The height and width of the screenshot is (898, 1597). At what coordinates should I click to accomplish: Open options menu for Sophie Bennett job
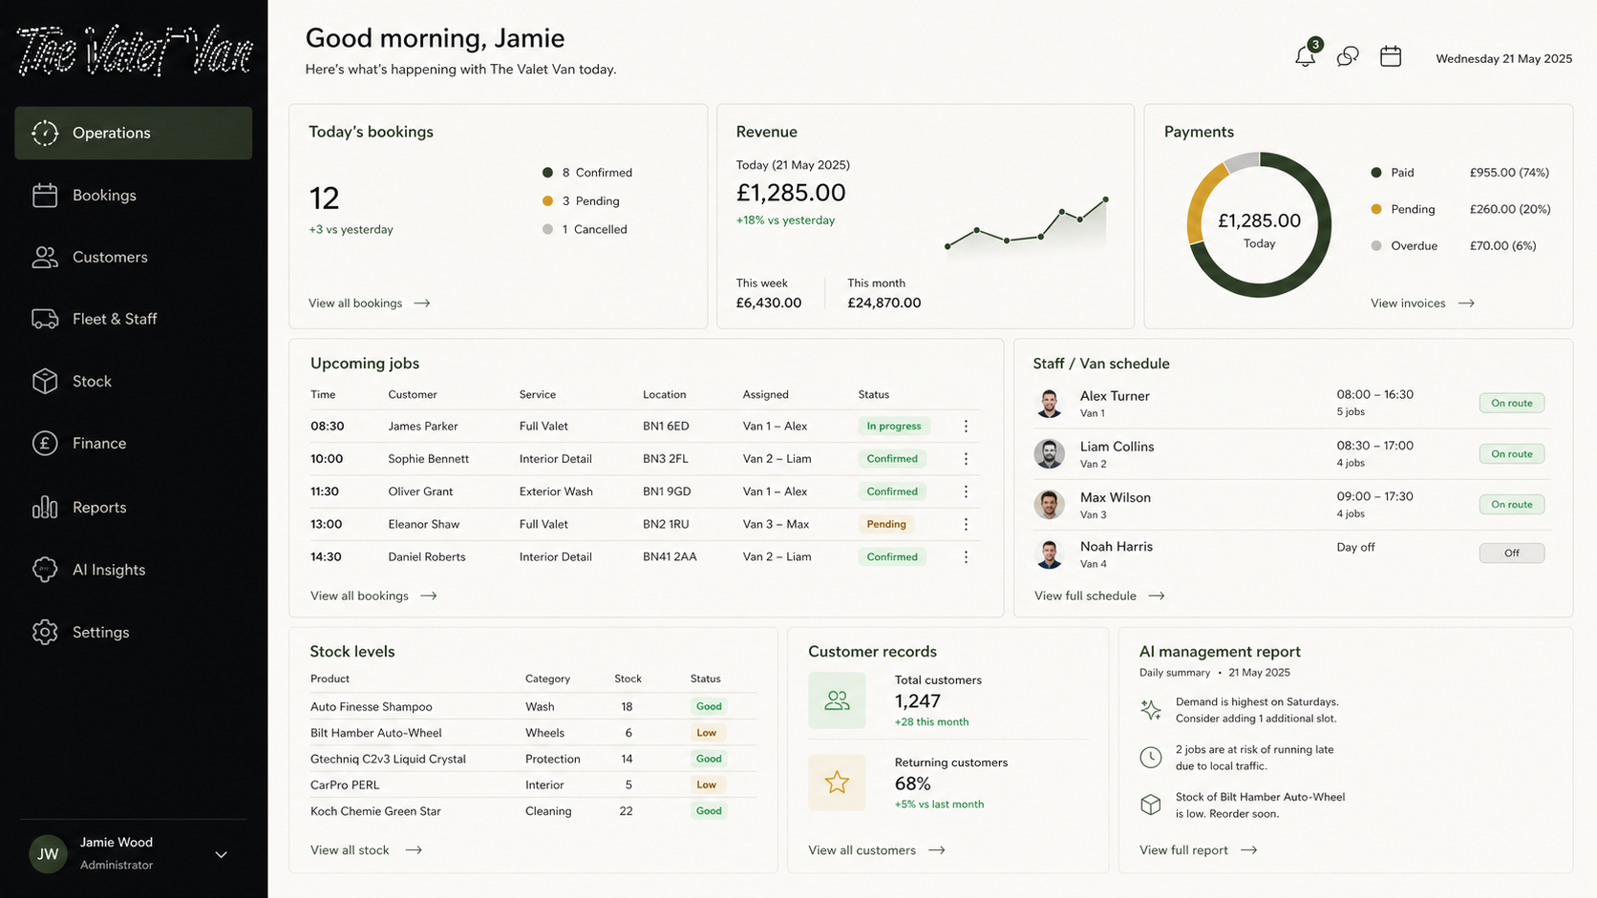coord(966,459)
